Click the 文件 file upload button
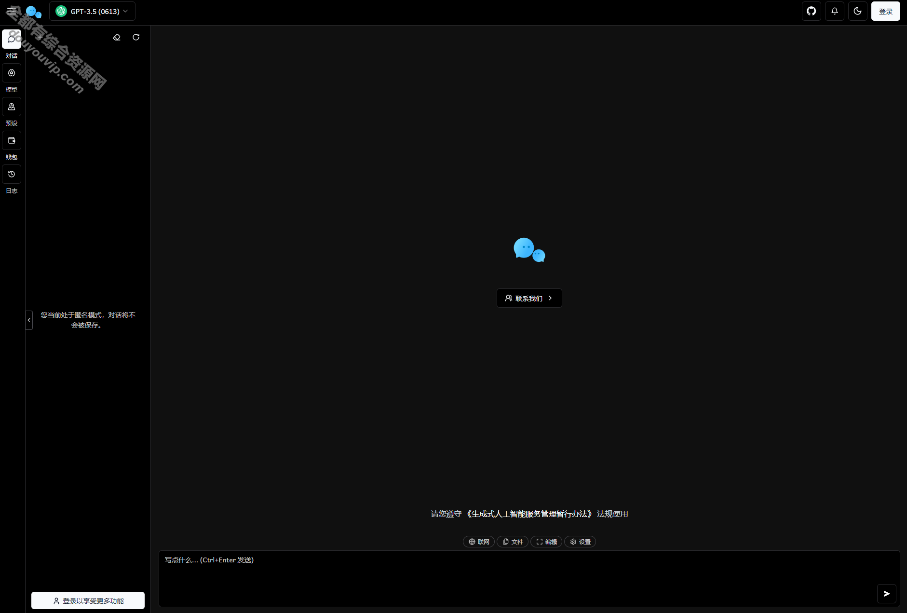This screenshot has height=613, width=907. [x=513, y=542]
